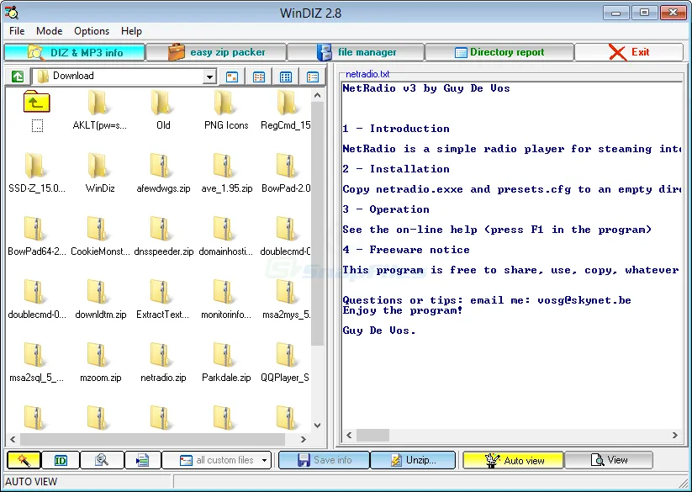This screenshot has width=692, height=492.
Task: Select dnsspeeder.zip archive
Action: click(x=163, y=235)
